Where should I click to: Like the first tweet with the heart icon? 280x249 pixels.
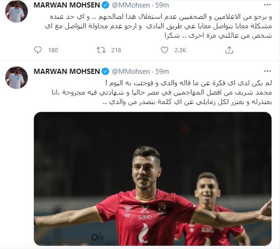pyautogui.click(x=165, y=50)
